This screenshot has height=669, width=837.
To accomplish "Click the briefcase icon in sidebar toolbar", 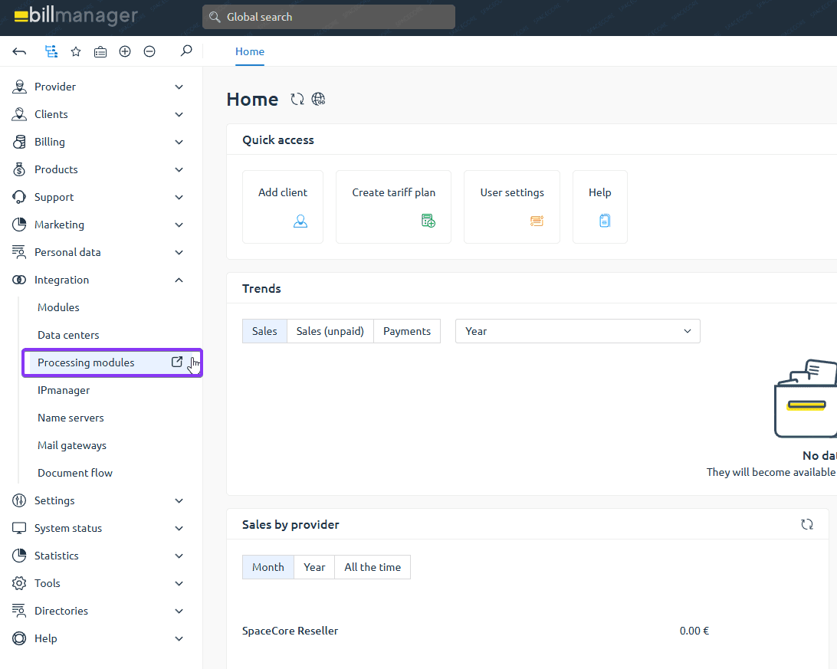I will [x=100, y=51].
